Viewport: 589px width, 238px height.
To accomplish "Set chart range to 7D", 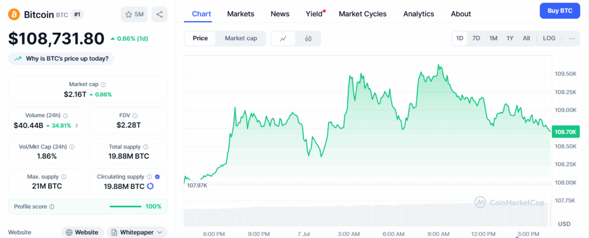I will (476, 38).
